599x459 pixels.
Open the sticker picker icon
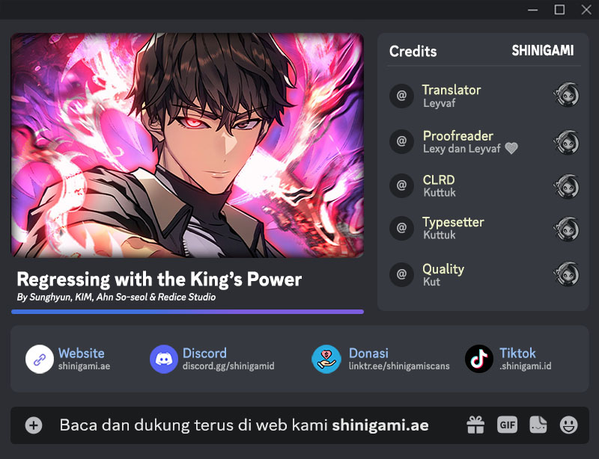pos(538,425)
